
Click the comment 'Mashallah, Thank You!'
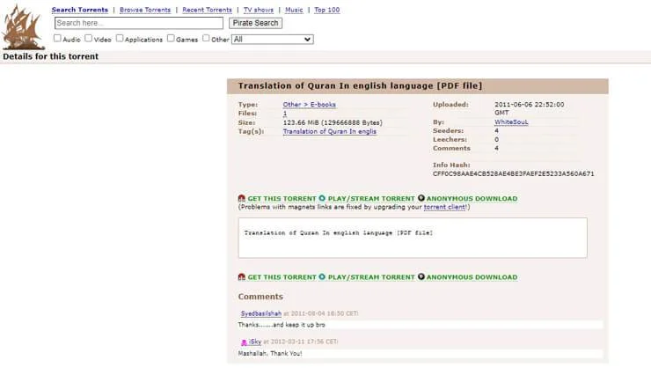pos(270,353)
